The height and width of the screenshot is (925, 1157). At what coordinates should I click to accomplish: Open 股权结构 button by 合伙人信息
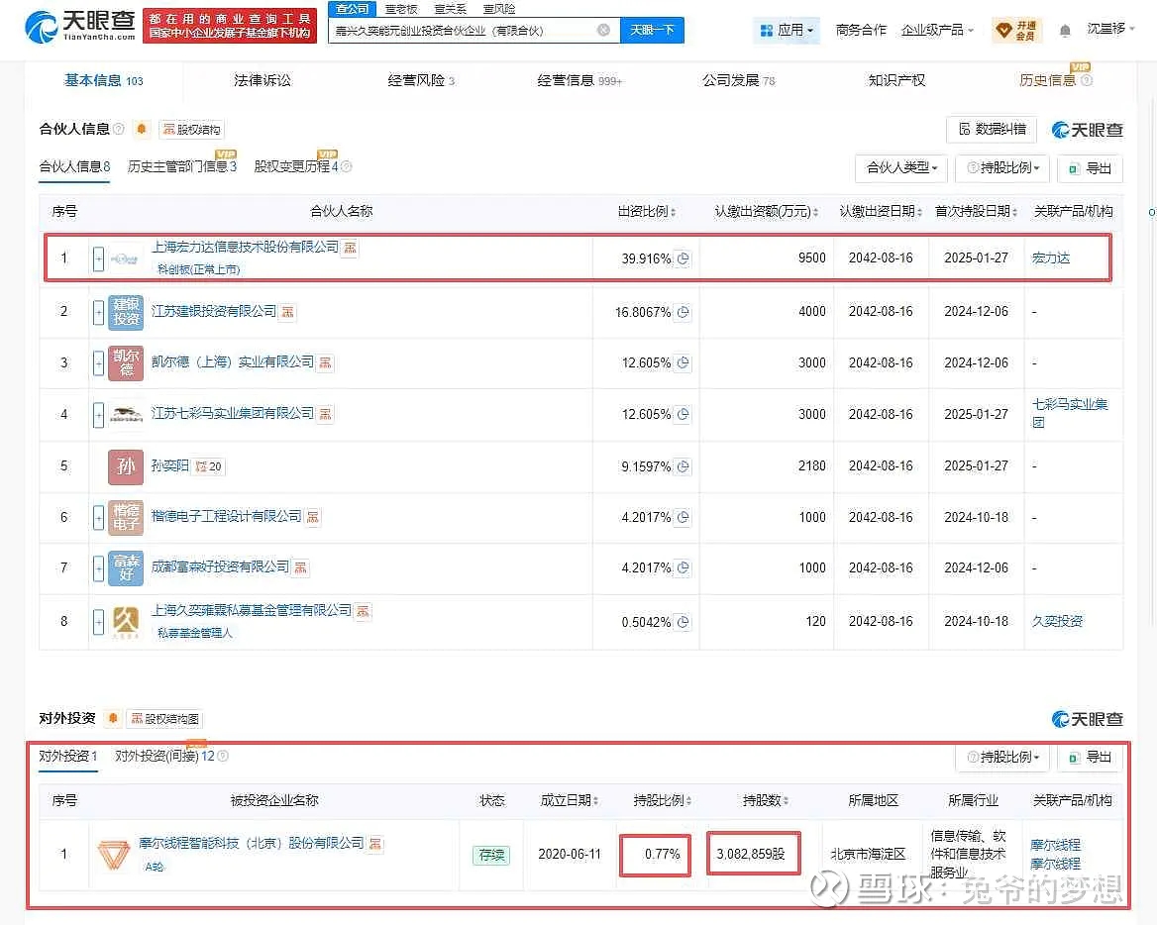[x=191, y=130]
